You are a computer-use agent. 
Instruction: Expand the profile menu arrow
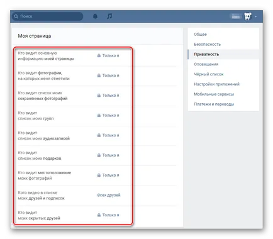(x=255, y=16)
